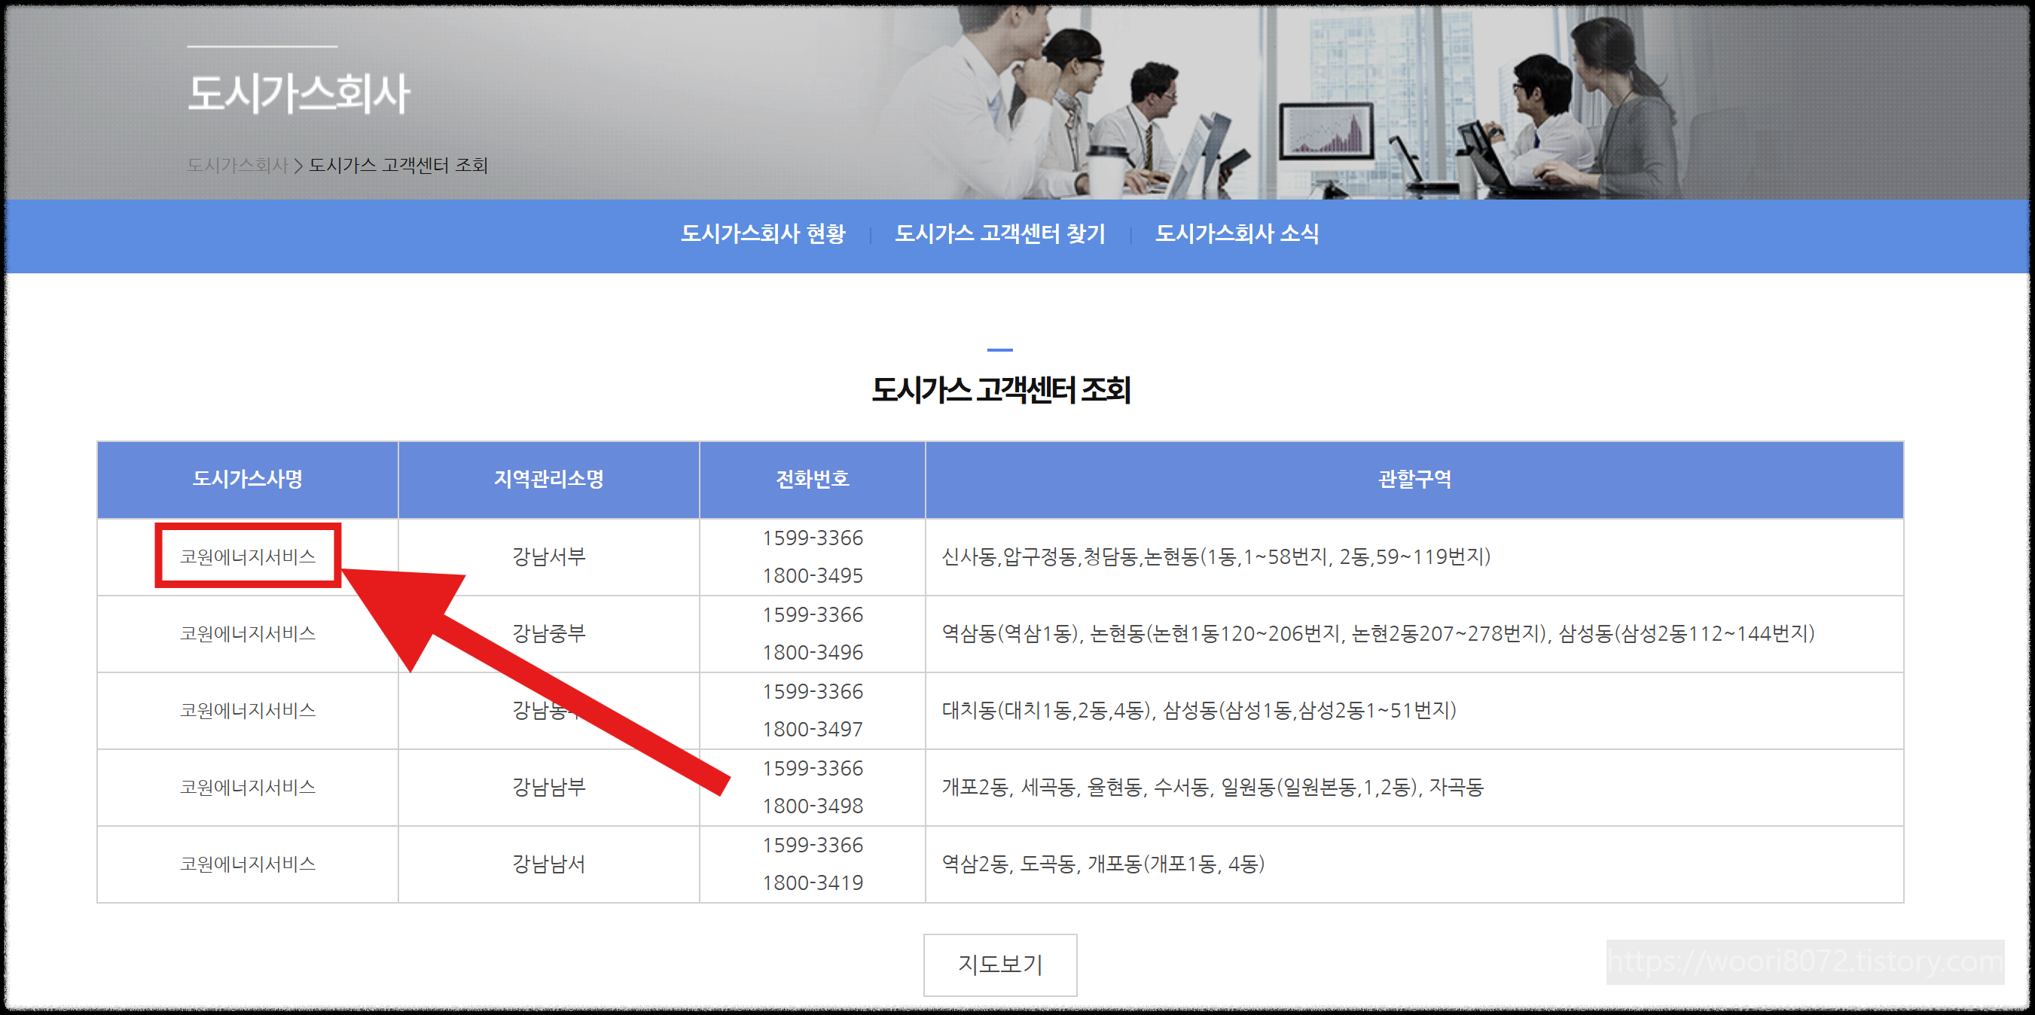Select the phone number 1800-3419
This screenshot has height=1015, width=2035.
click(811, 882)
